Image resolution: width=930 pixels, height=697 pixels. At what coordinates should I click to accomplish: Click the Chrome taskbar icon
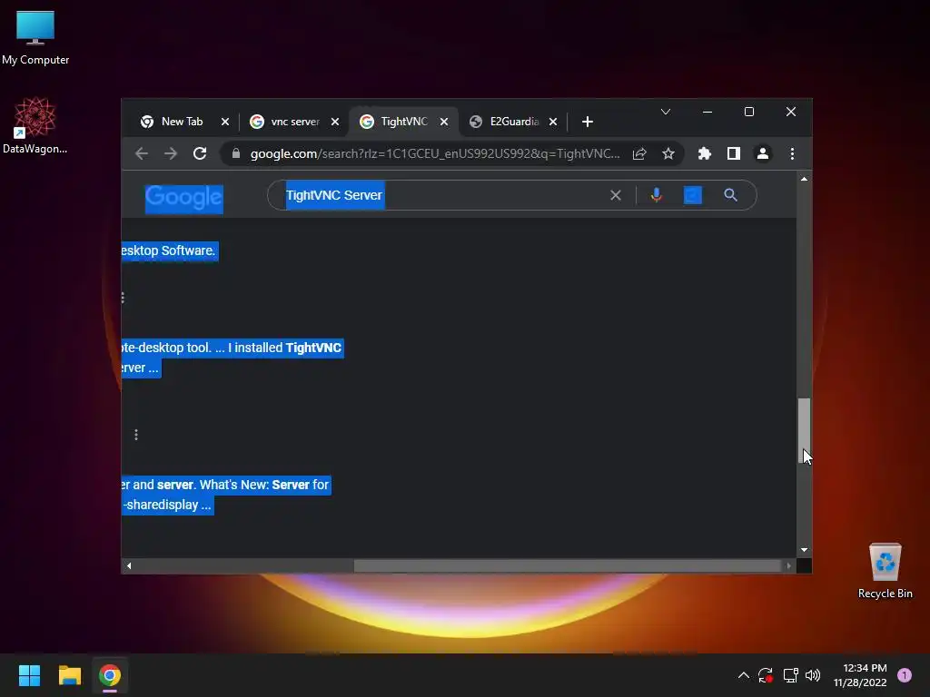pos(110,675)
